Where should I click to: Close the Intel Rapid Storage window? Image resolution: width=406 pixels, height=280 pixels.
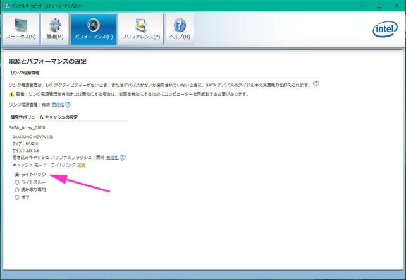397,6
